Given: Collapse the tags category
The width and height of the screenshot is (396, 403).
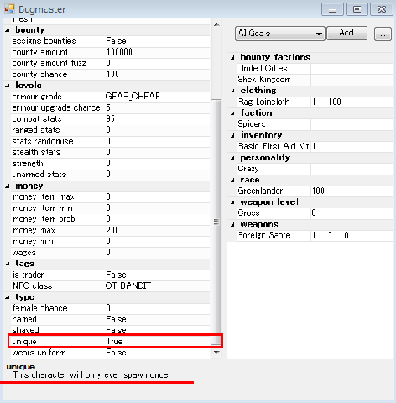Looking at the screenshot, I should point(8,264).
